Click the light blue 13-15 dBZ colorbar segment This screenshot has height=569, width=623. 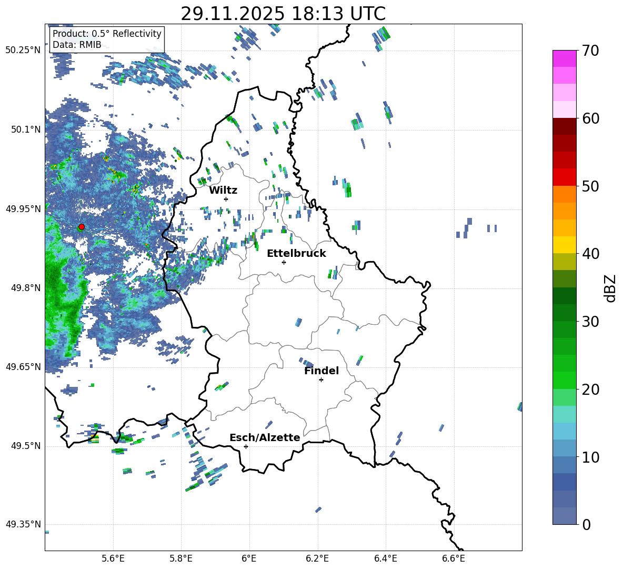point(564,431)
